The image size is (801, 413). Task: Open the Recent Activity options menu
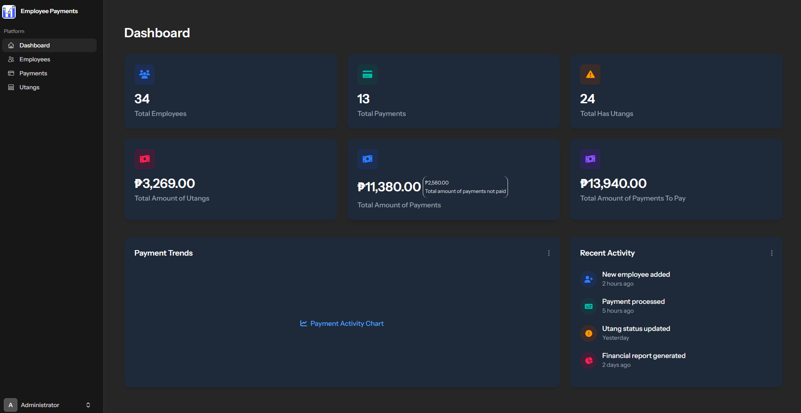point(771,253)
